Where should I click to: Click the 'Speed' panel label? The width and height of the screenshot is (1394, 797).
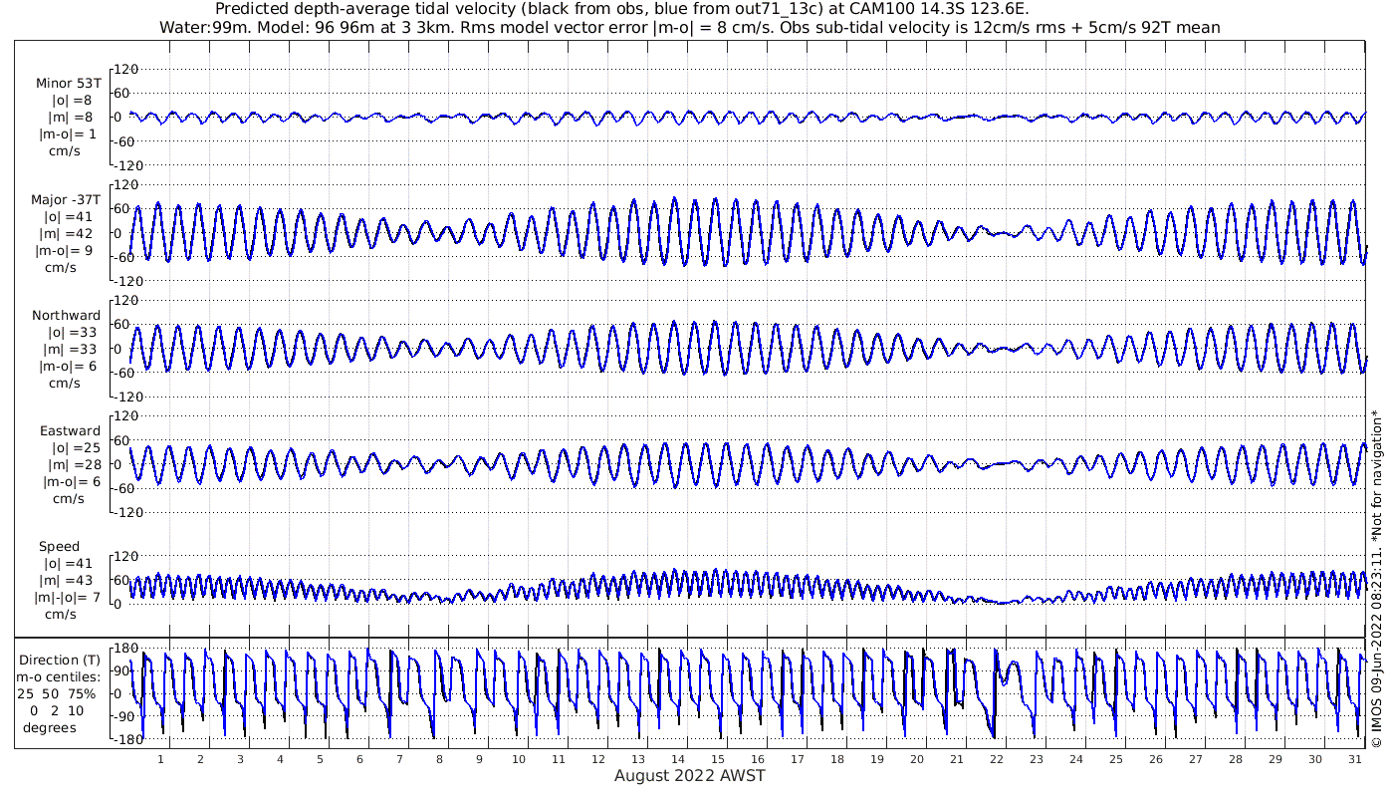60,547
